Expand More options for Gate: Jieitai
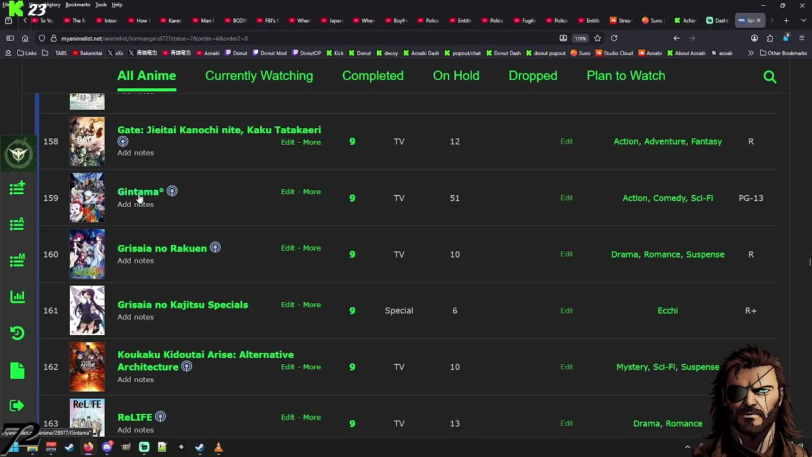 [x=311, y=142]
